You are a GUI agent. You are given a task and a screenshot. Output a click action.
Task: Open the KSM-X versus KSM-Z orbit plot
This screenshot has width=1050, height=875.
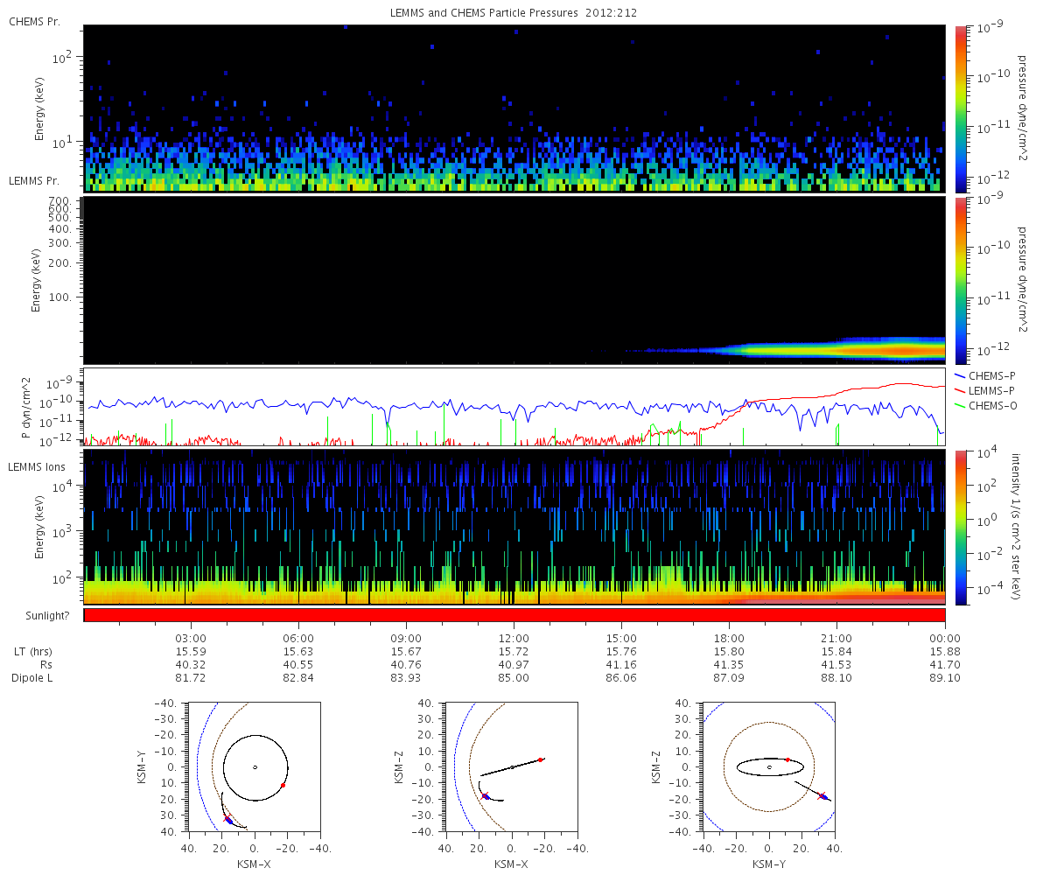(x=512, y=767)
